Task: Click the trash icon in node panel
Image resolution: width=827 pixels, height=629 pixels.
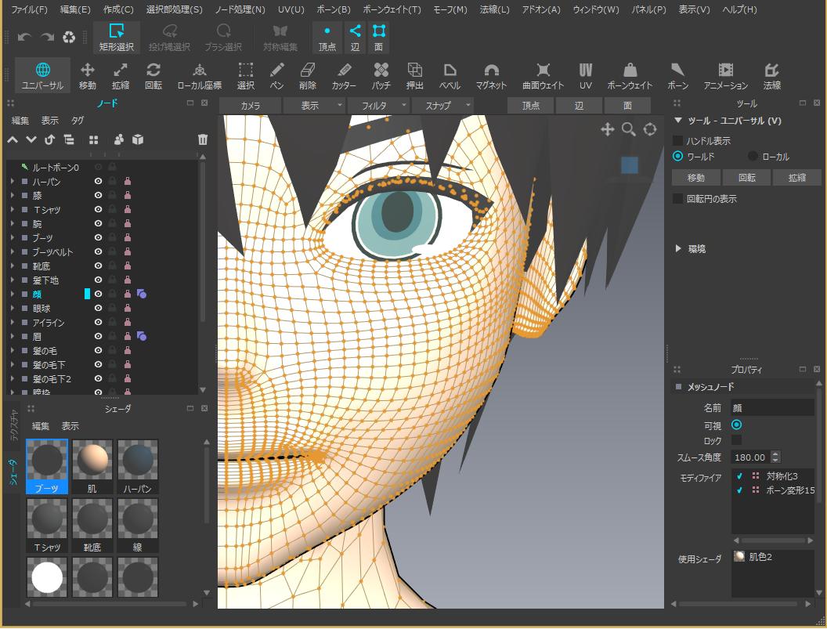Action: [203, 139]
